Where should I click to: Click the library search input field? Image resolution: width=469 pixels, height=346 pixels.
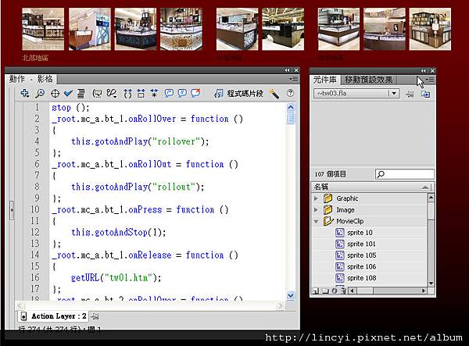(x=405, y=174)
